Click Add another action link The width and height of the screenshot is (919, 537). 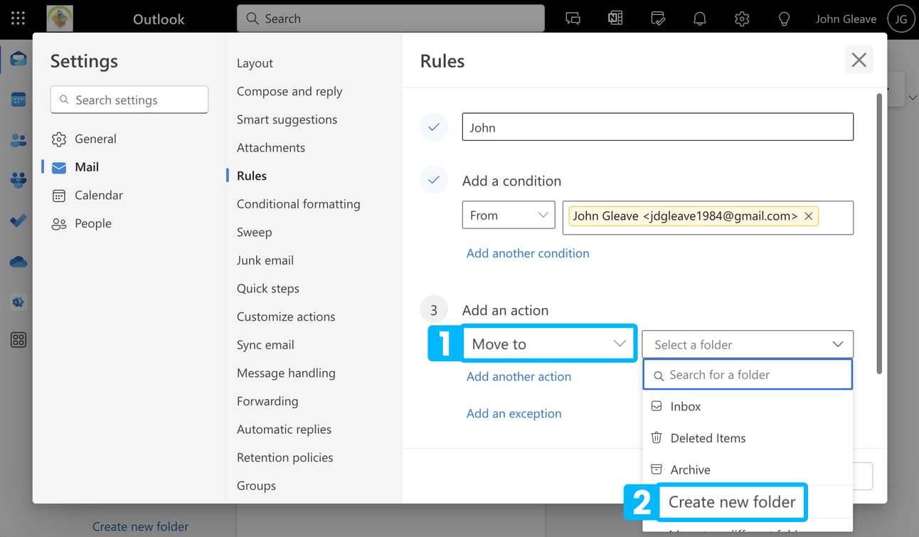coord(519,377)
